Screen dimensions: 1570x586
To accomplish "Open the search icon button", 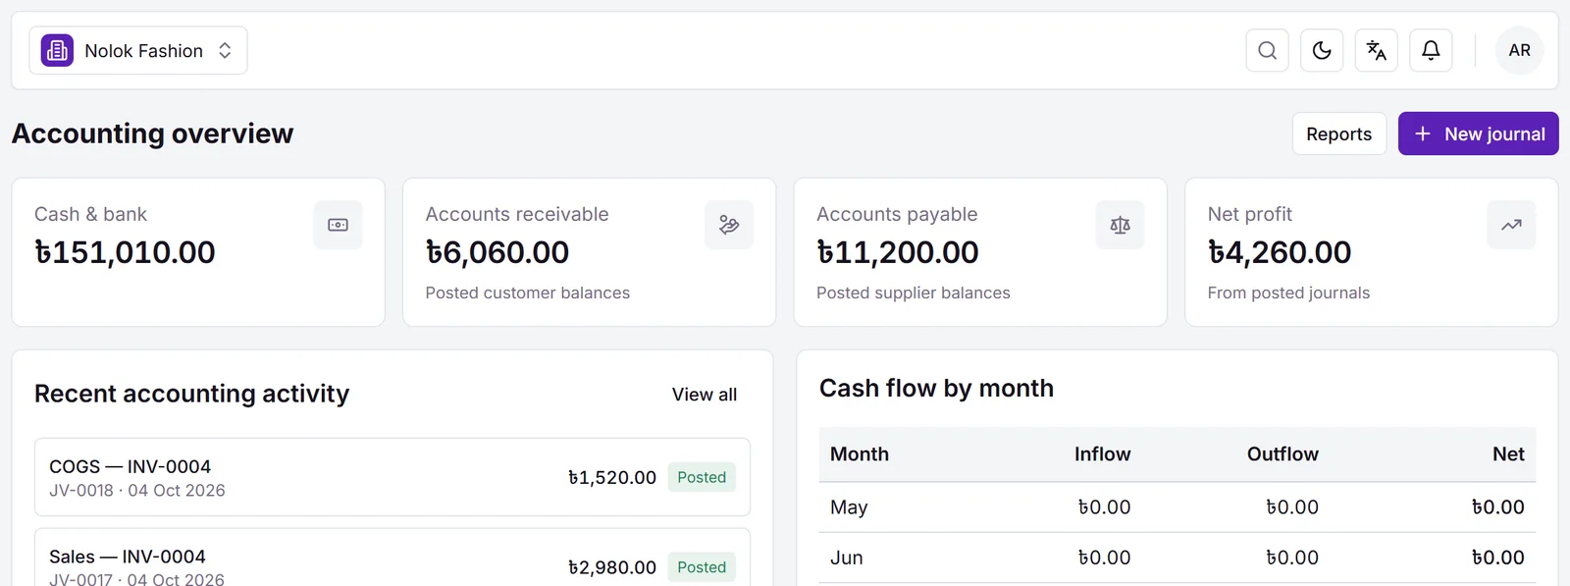I will pos(1268,50).
